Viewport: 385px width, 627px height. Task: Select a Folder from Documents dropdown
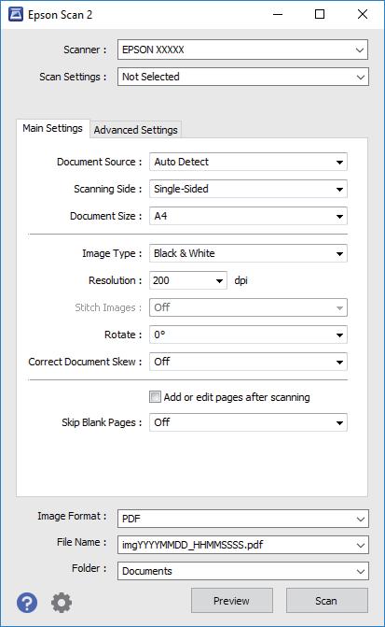(x=242, y=571)
